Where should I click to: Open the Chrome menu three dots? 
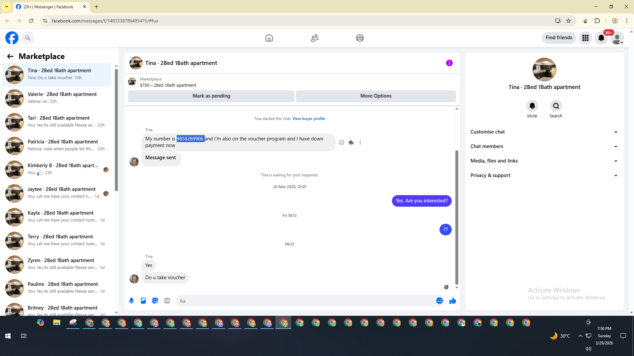627,21
